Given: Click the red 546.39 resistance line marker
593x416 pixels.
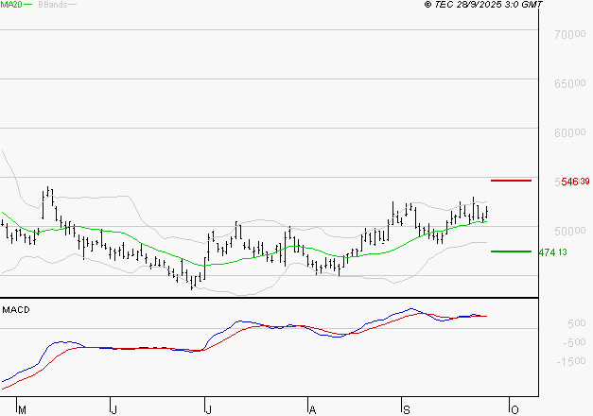Looking at the screenshot, I should 511,181.
